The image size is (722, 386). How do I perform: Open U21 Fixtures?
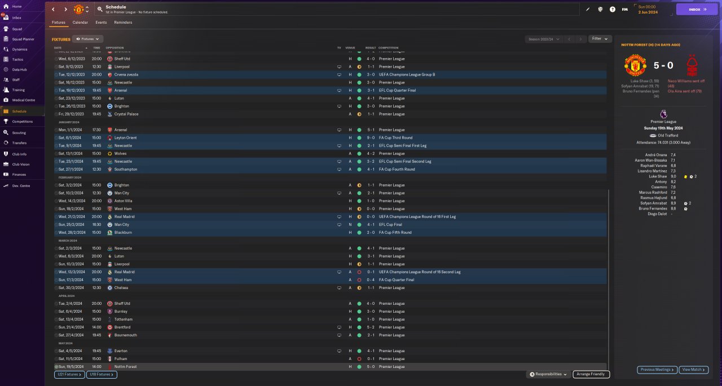pyautogui.click(x=69, y=374)
